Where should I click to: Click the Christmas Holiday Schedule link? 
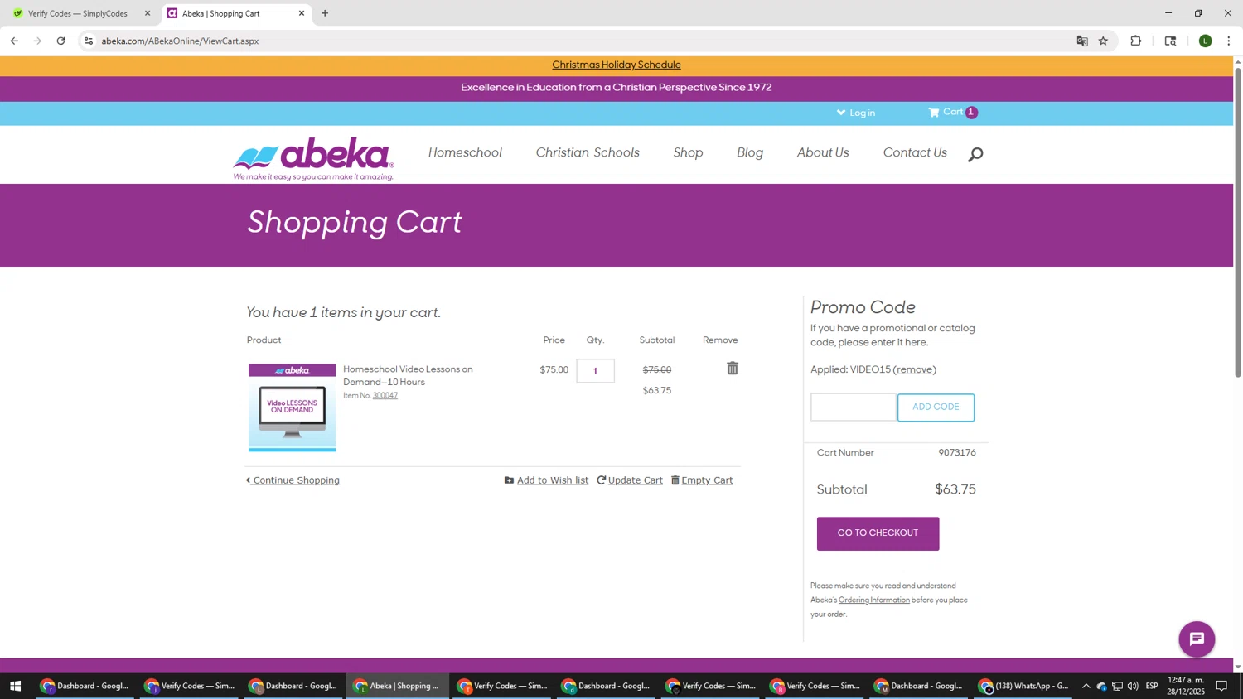tap(617, 65)
